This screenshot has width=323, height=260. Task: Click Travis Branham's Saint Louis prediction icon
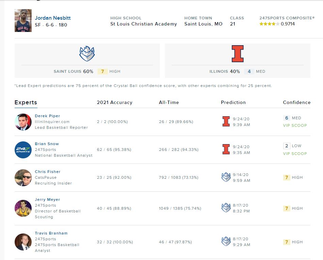[x=226, y=242]
